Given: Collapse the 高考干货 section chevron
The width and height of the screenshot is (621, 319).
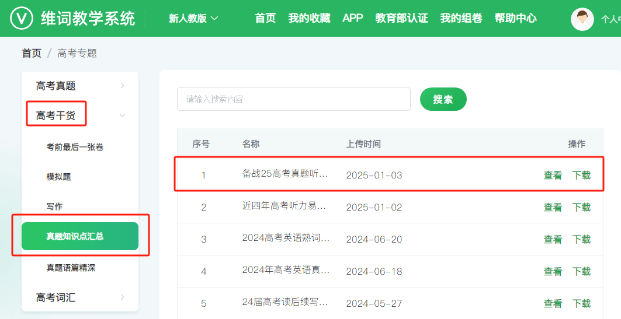Looking at the screenshot, I should pyautogui.click(x=122, y=115).
